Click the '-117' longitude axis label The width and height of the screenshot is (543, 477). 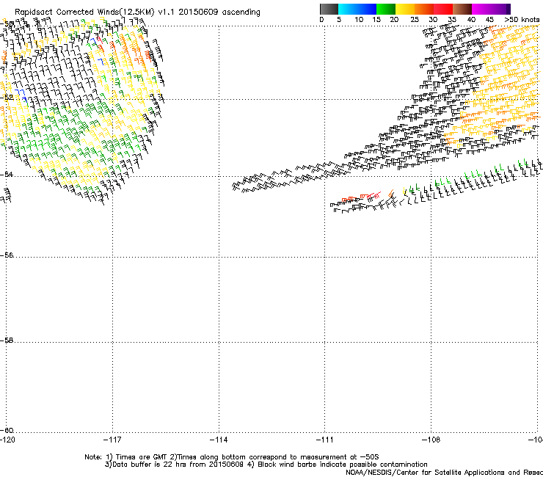[x=112, y=440]
